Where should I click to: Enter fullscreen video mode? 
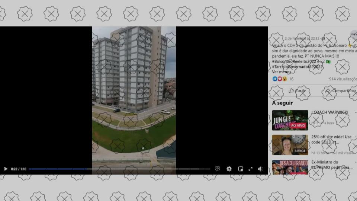coord(250,169)
